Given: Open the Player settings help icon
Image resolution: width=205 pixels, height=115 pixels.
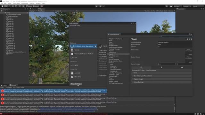Looking at the screenshot, I should (187, 39).
